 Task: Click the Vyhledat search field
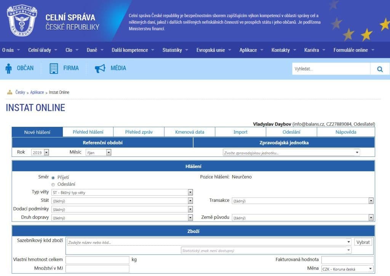pos(331,69)
